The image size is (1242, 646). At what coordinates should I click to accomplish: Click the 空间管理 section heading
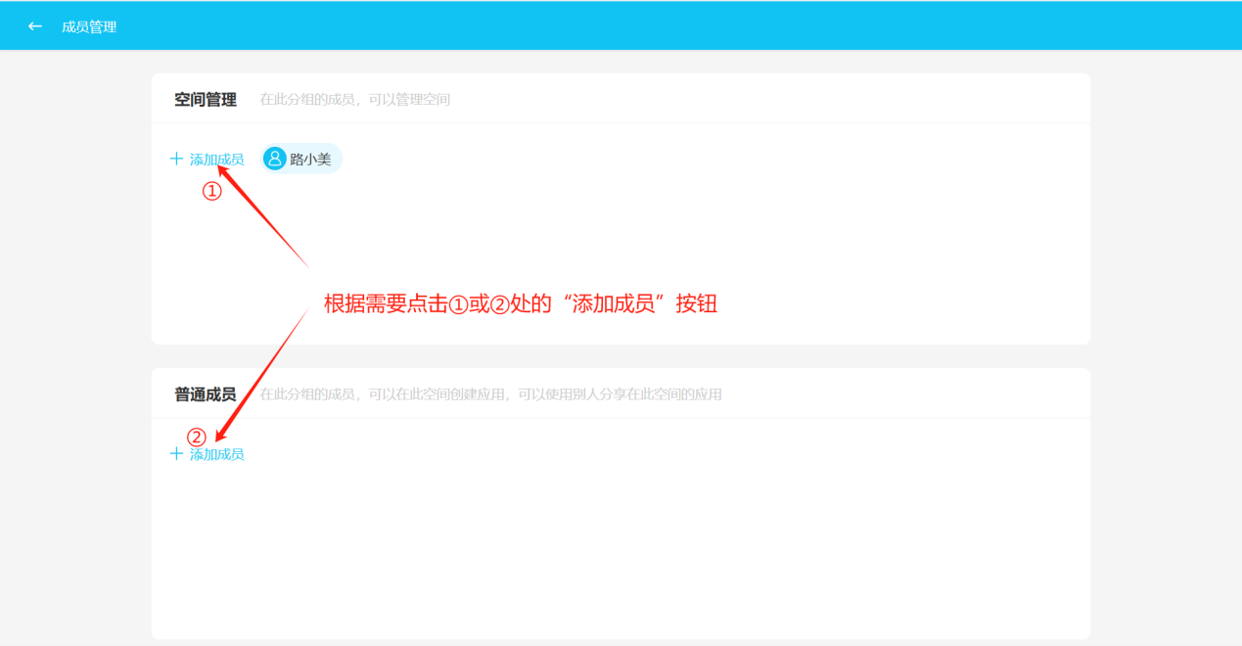(x=206, y=99)
